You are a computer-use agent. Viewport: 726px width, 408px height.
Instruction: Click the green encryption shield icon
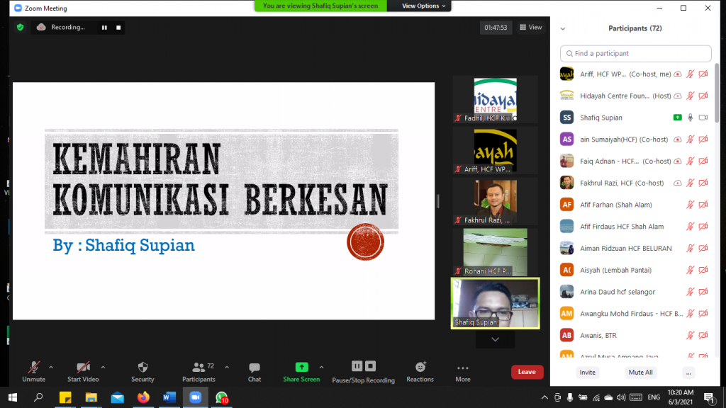(20, 27)
